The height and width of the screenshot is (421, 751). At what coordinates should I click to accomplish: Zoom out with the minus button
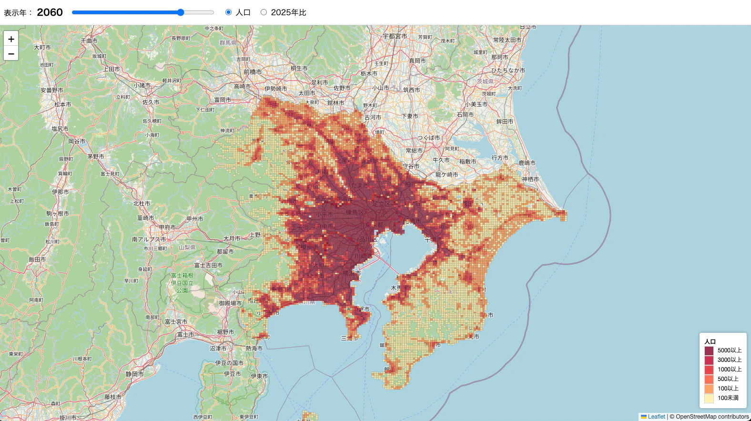11,53
